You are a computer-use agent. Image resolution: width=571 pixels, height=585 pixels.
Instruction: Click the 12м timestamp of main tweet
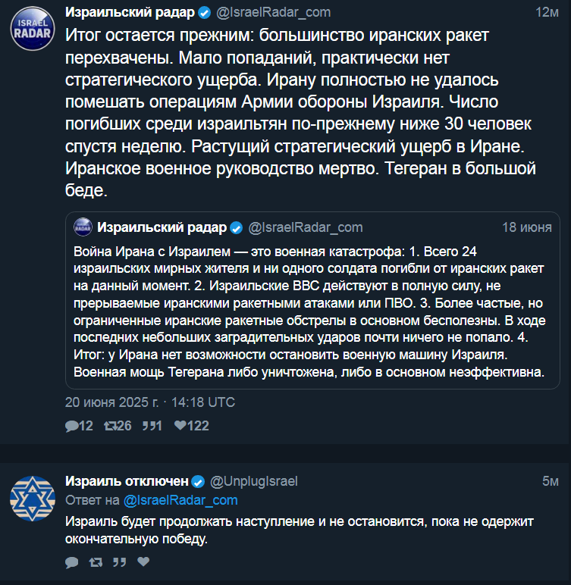pos(547,12)
